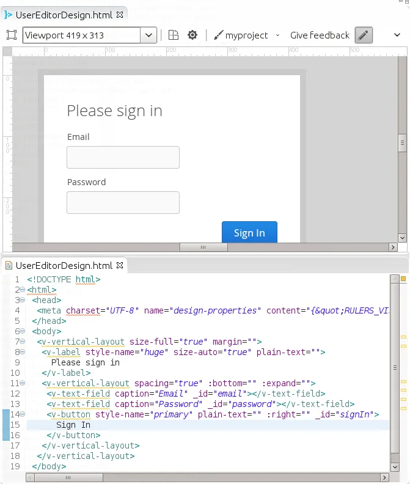Open the toolbar overflow chevron menu
This screenshot has height=484, width=410.
[x=397, y=35]
